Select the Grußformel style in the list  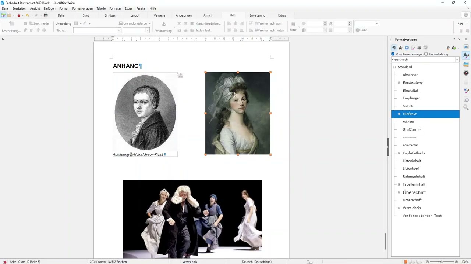pyautogui.click(x=412, y=129)
